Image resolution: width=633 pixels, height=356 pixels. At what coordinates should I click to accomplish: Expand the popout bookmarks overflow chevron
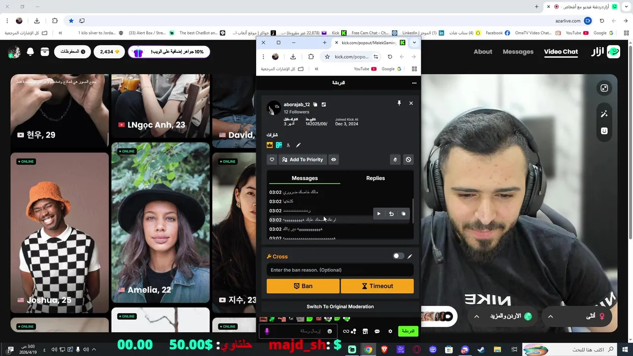tap(316, 69)
